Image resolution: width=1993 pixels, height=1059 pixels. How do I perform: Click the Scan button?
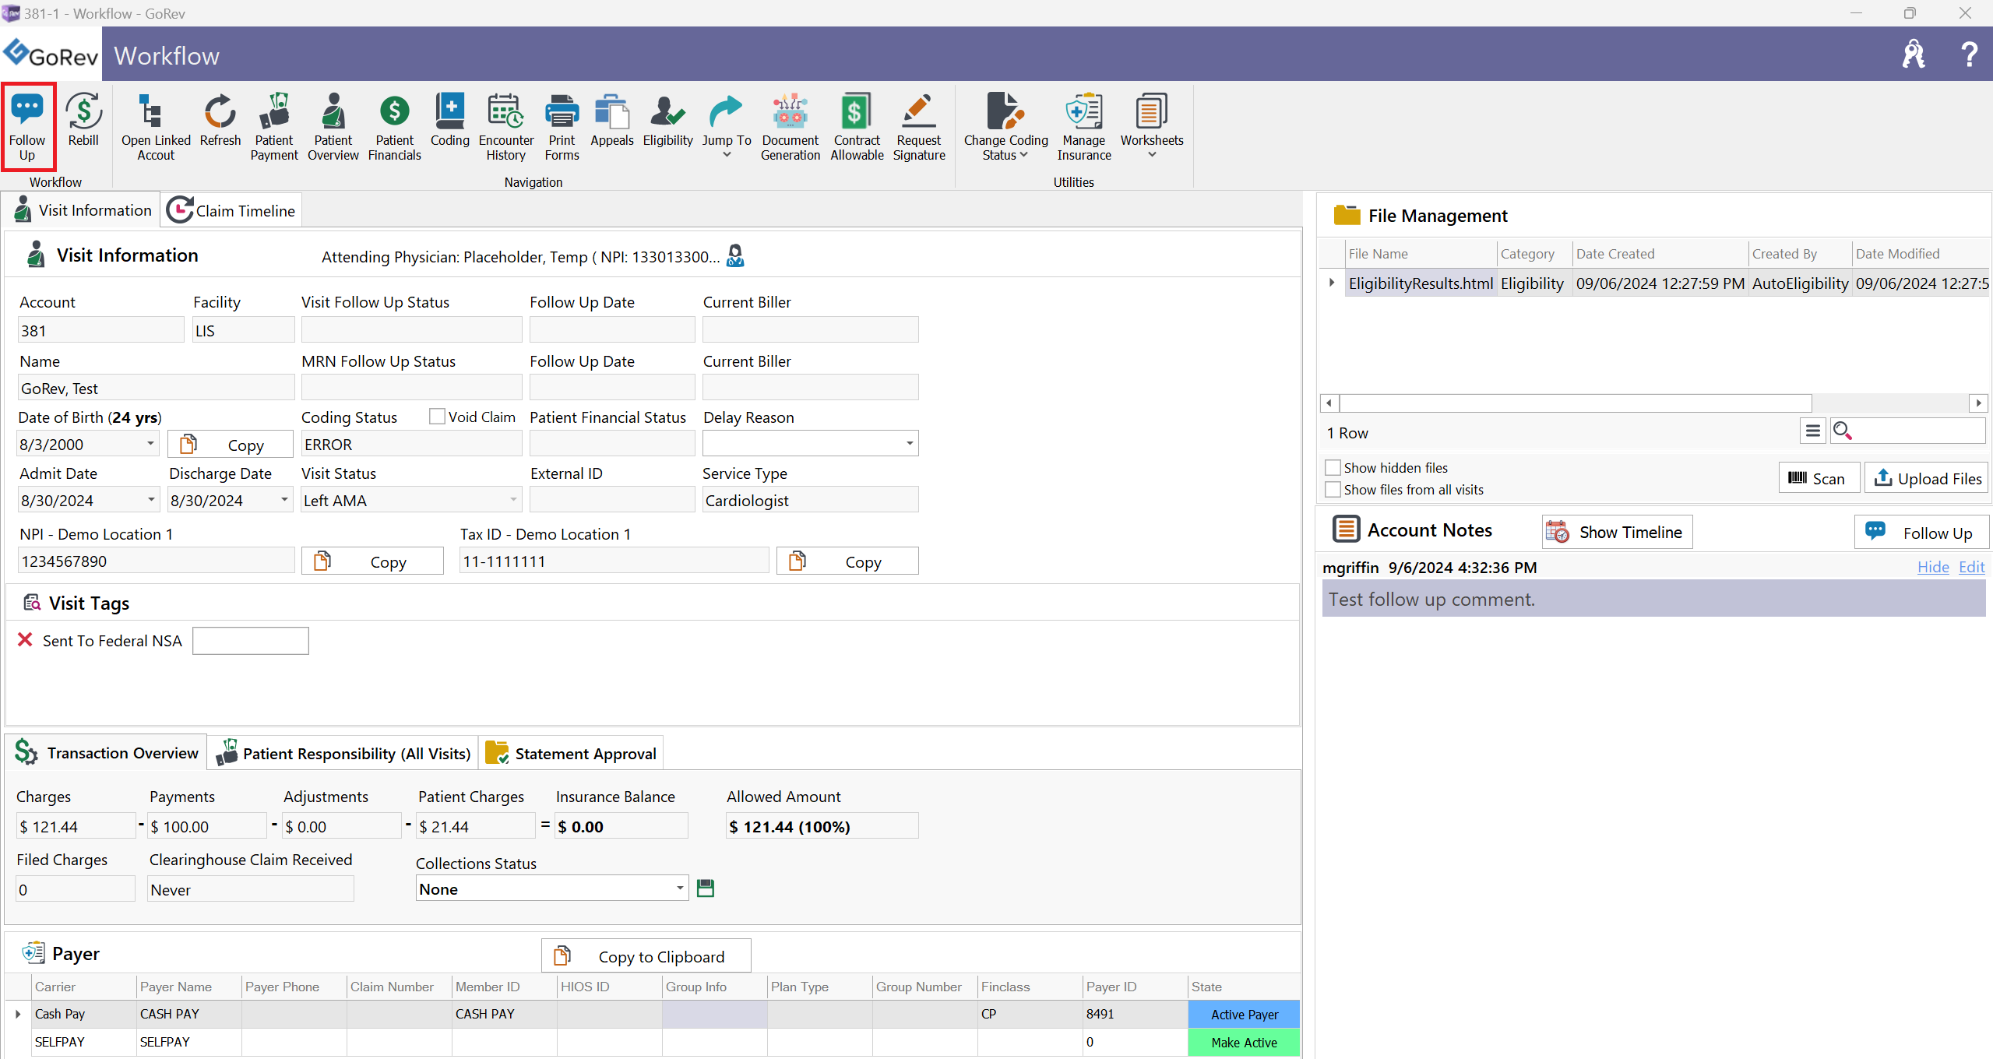pos(1819,478)
